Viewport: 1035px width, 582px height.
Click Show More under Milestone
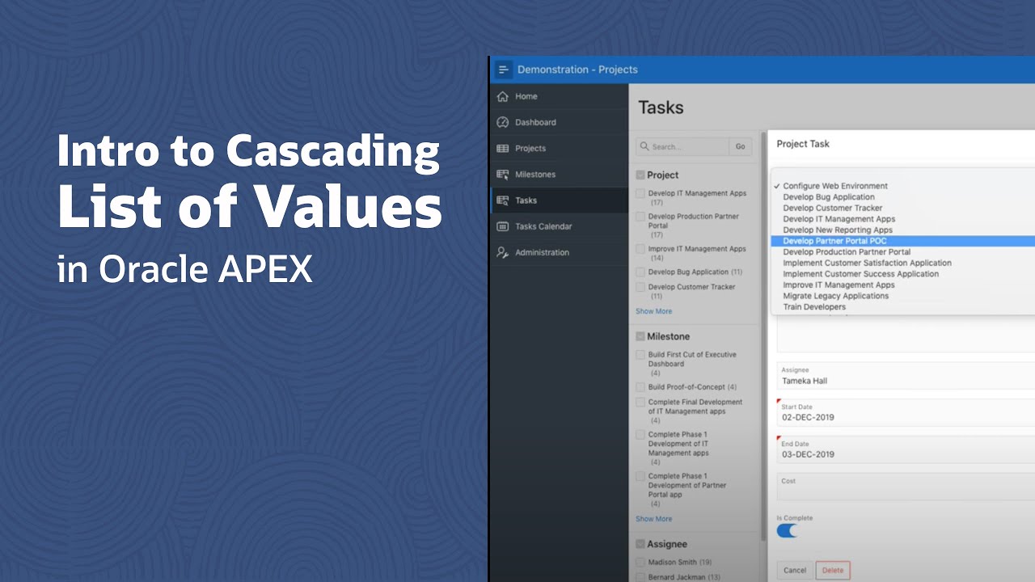pyautogui.click(x=653, y=519)
